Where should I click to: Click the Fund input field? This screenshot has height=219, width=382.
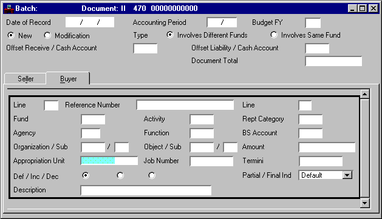pos(93,120)
